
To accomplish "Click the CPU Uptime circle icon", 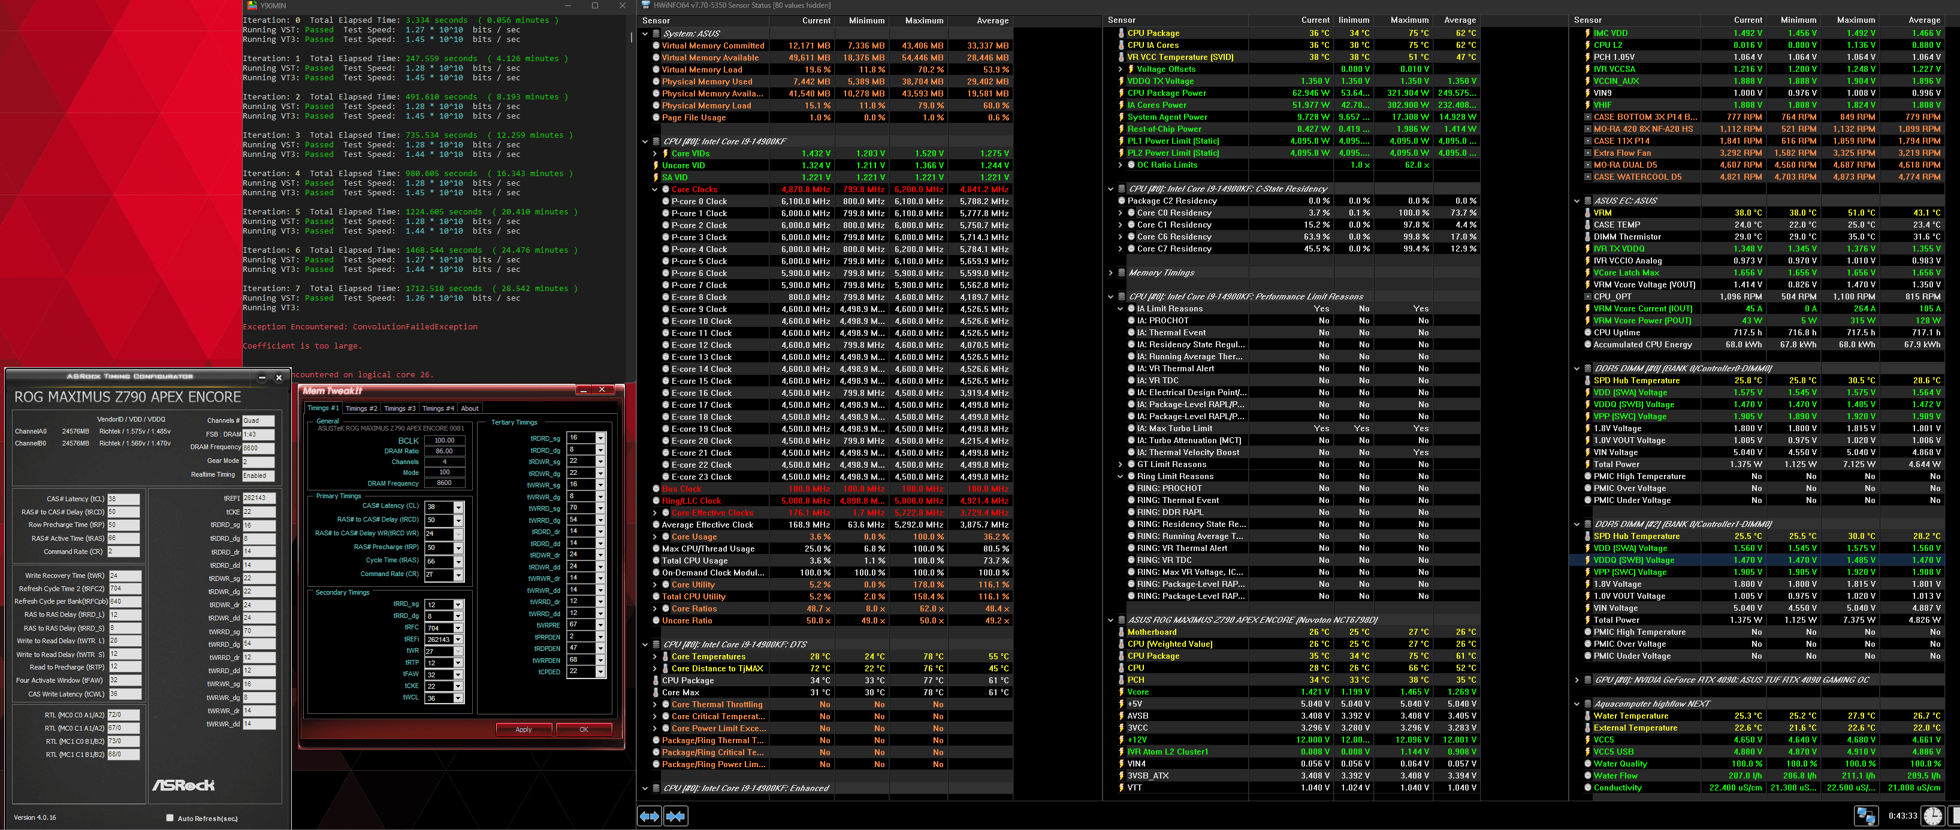I will click(x=1588, y=333).
